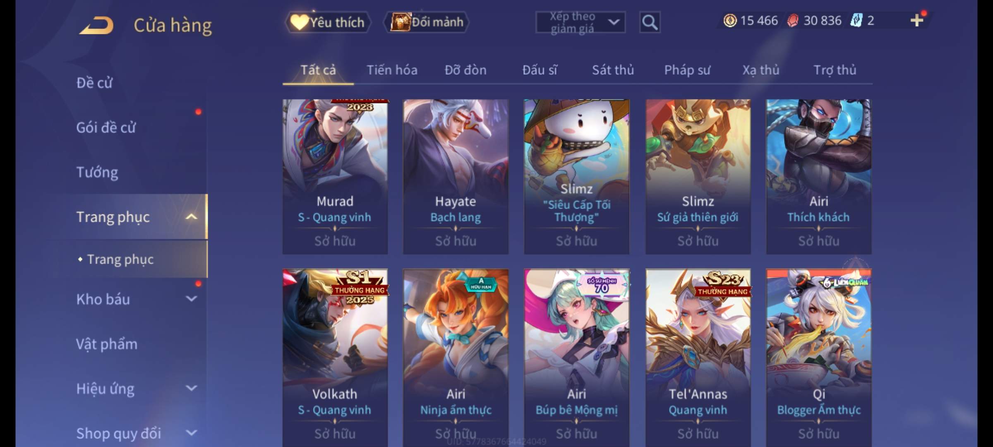The image size is (993, 447).
Task: Collapse the Trang phục sidebar section
Action: pyautogui.click(x=191, y=216)
